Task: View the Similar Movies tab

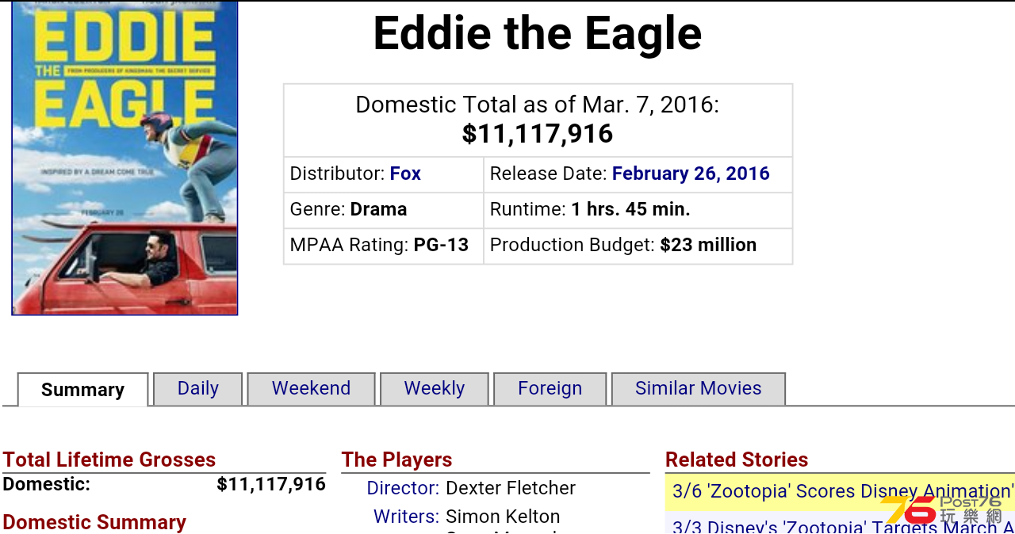Action: (698, 389)
